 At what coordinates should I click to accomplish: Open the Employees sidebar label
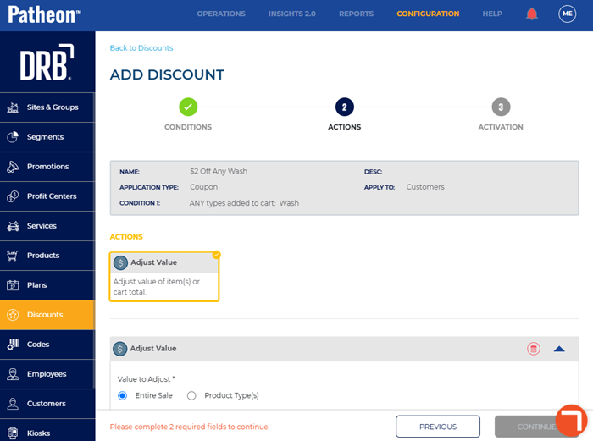(47, 374)
